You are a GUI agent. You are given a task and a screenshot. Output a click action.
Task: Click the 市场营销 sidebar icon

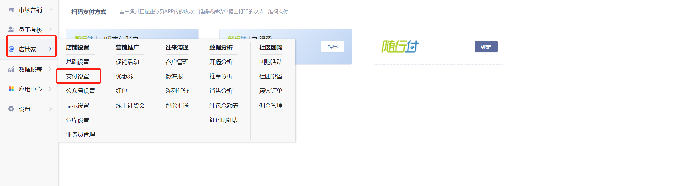[x=11, y=10]
